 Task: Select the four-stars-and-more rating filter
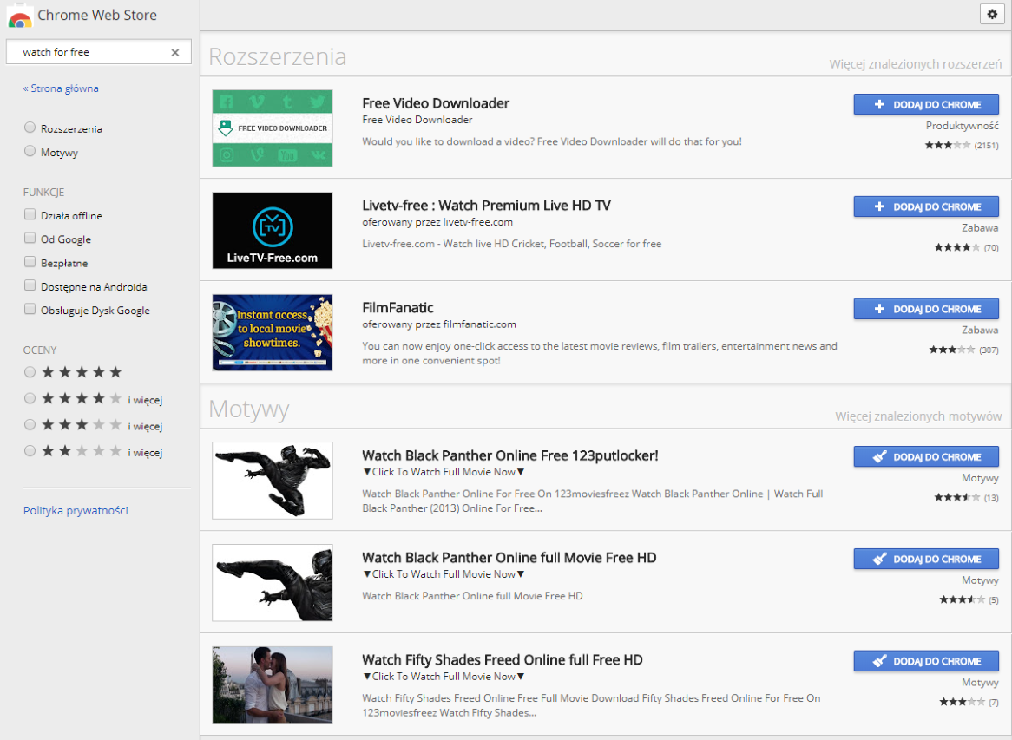30,399
